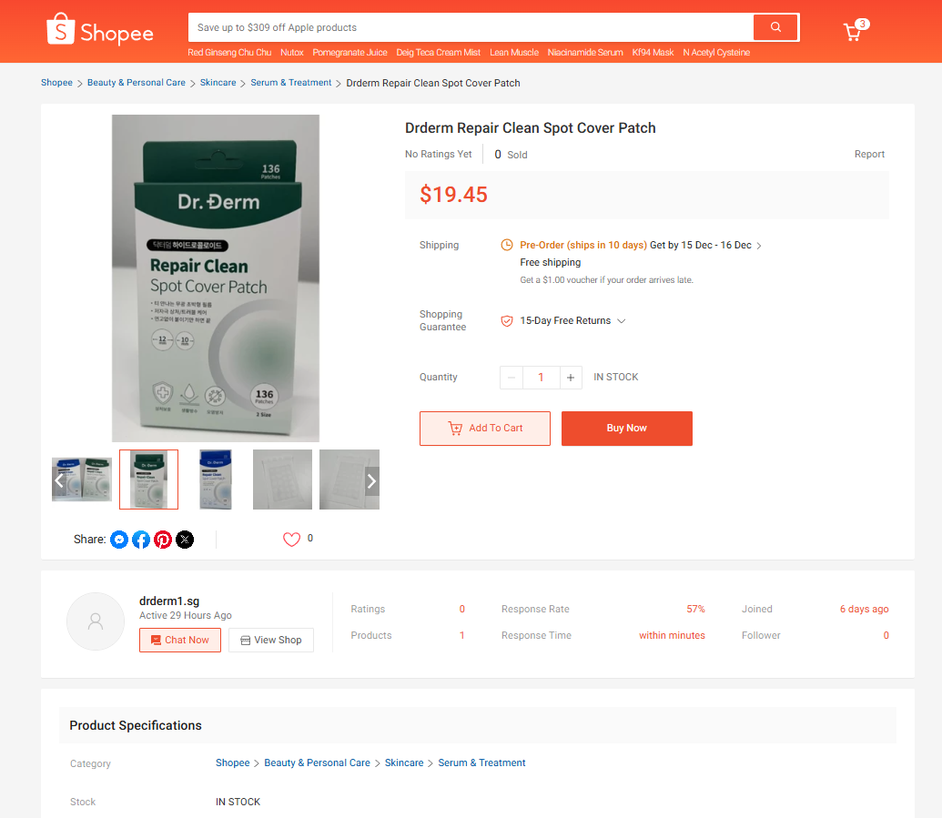942x818 pixels.
Task: Share product on X
Action: pyautogui.click(x=185, y=540)
